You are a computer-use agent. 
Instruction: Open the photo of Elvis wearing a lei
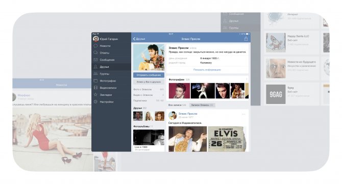coord(237,91)
